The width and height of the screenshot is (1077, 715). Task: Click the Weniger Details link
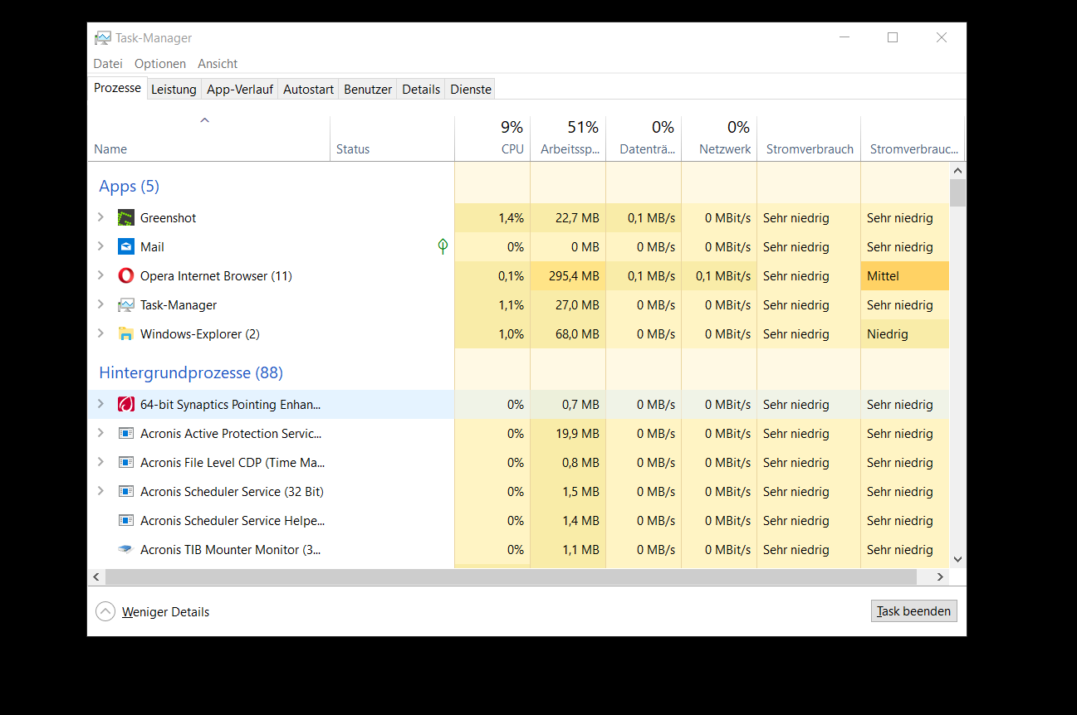[x=165, y=612]
